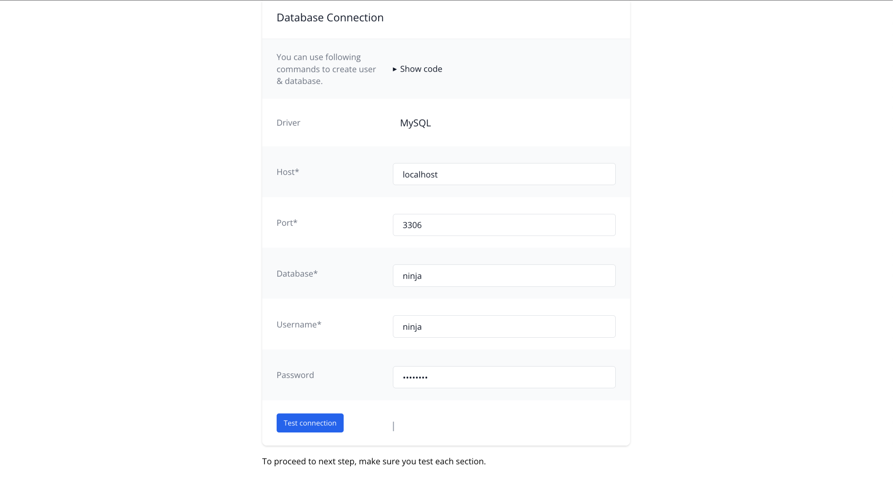The image size is (893, 483).
Task: Click the 'create user & database' helper text
Action: (x=326, y=69)
